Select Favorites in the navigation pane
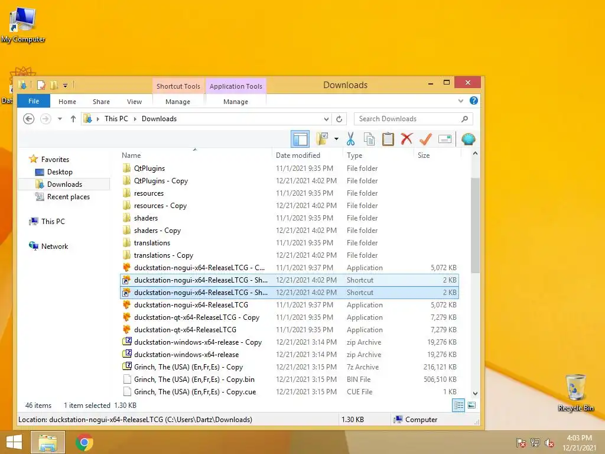This screenshot has height=454, width=605. tap(55, 160)
